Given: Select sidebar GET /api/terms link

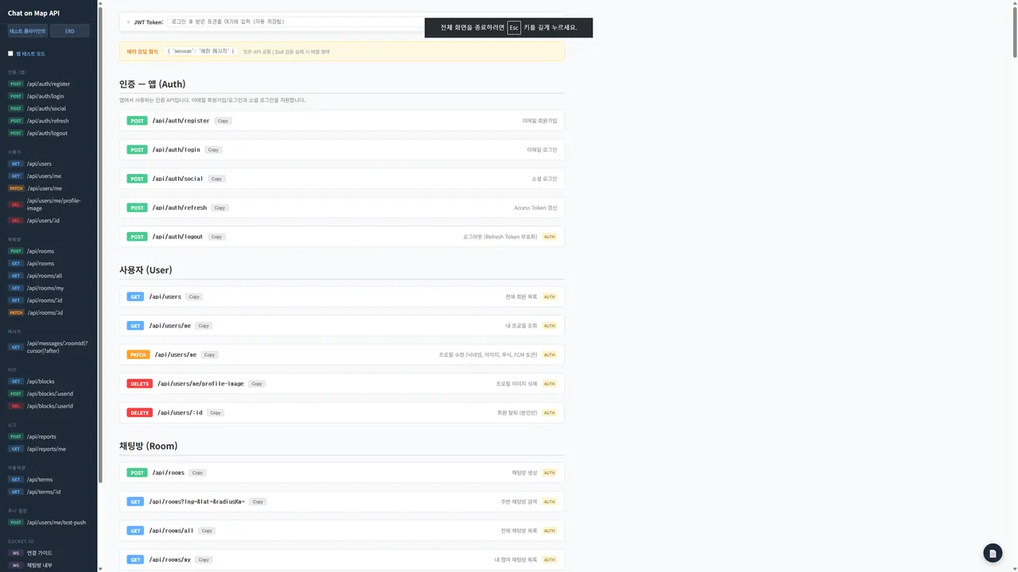Looking at the screenshot, I should coord(48,479).
